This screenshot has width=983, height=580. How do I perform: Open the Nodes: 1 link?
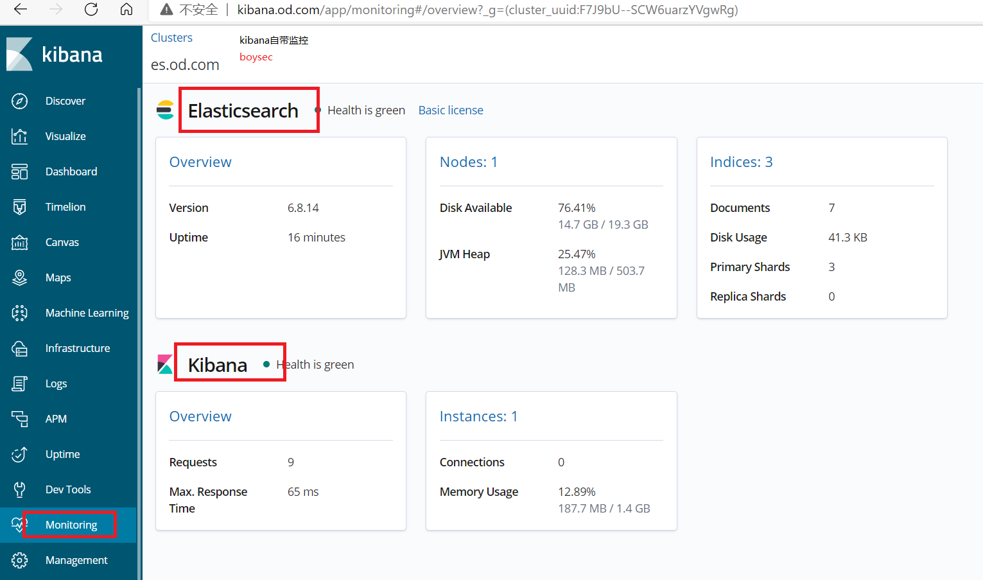[469, 162]
